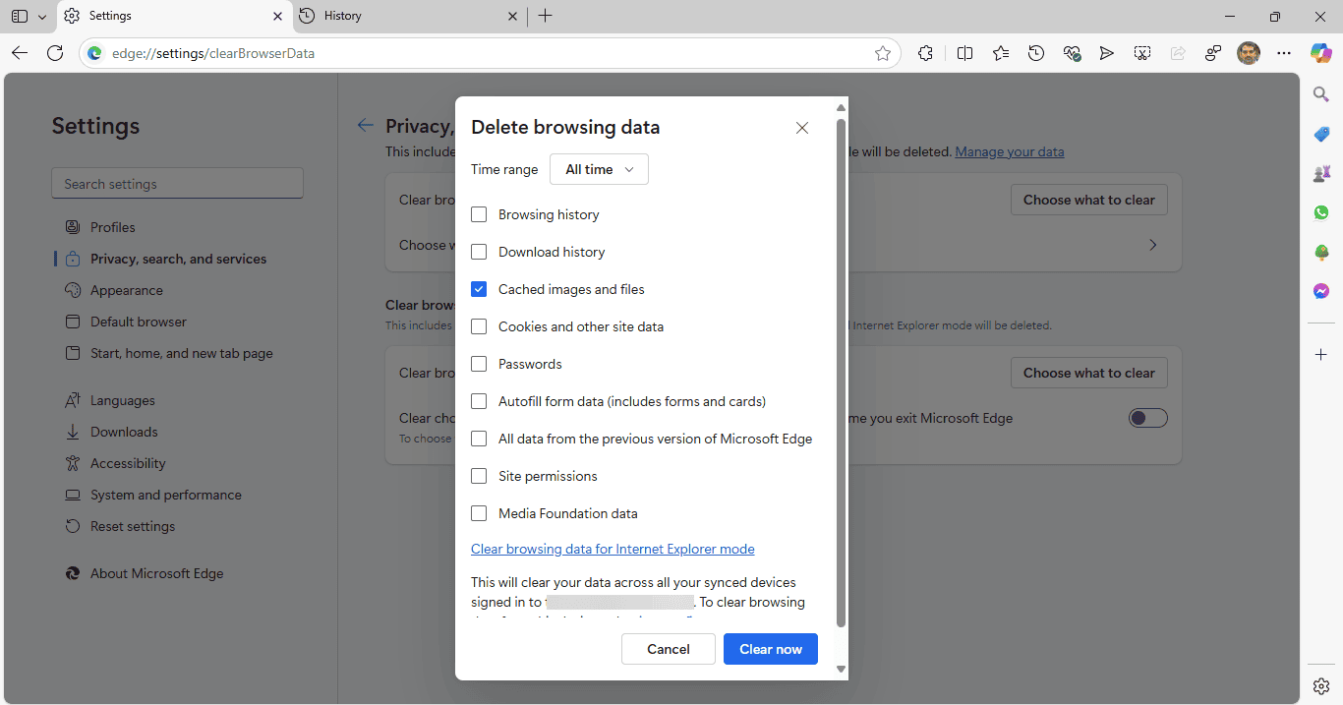Switch to the History tab
Viewport: 1343px width, 705px height.
pyautogui.click(x=408, y=16)
